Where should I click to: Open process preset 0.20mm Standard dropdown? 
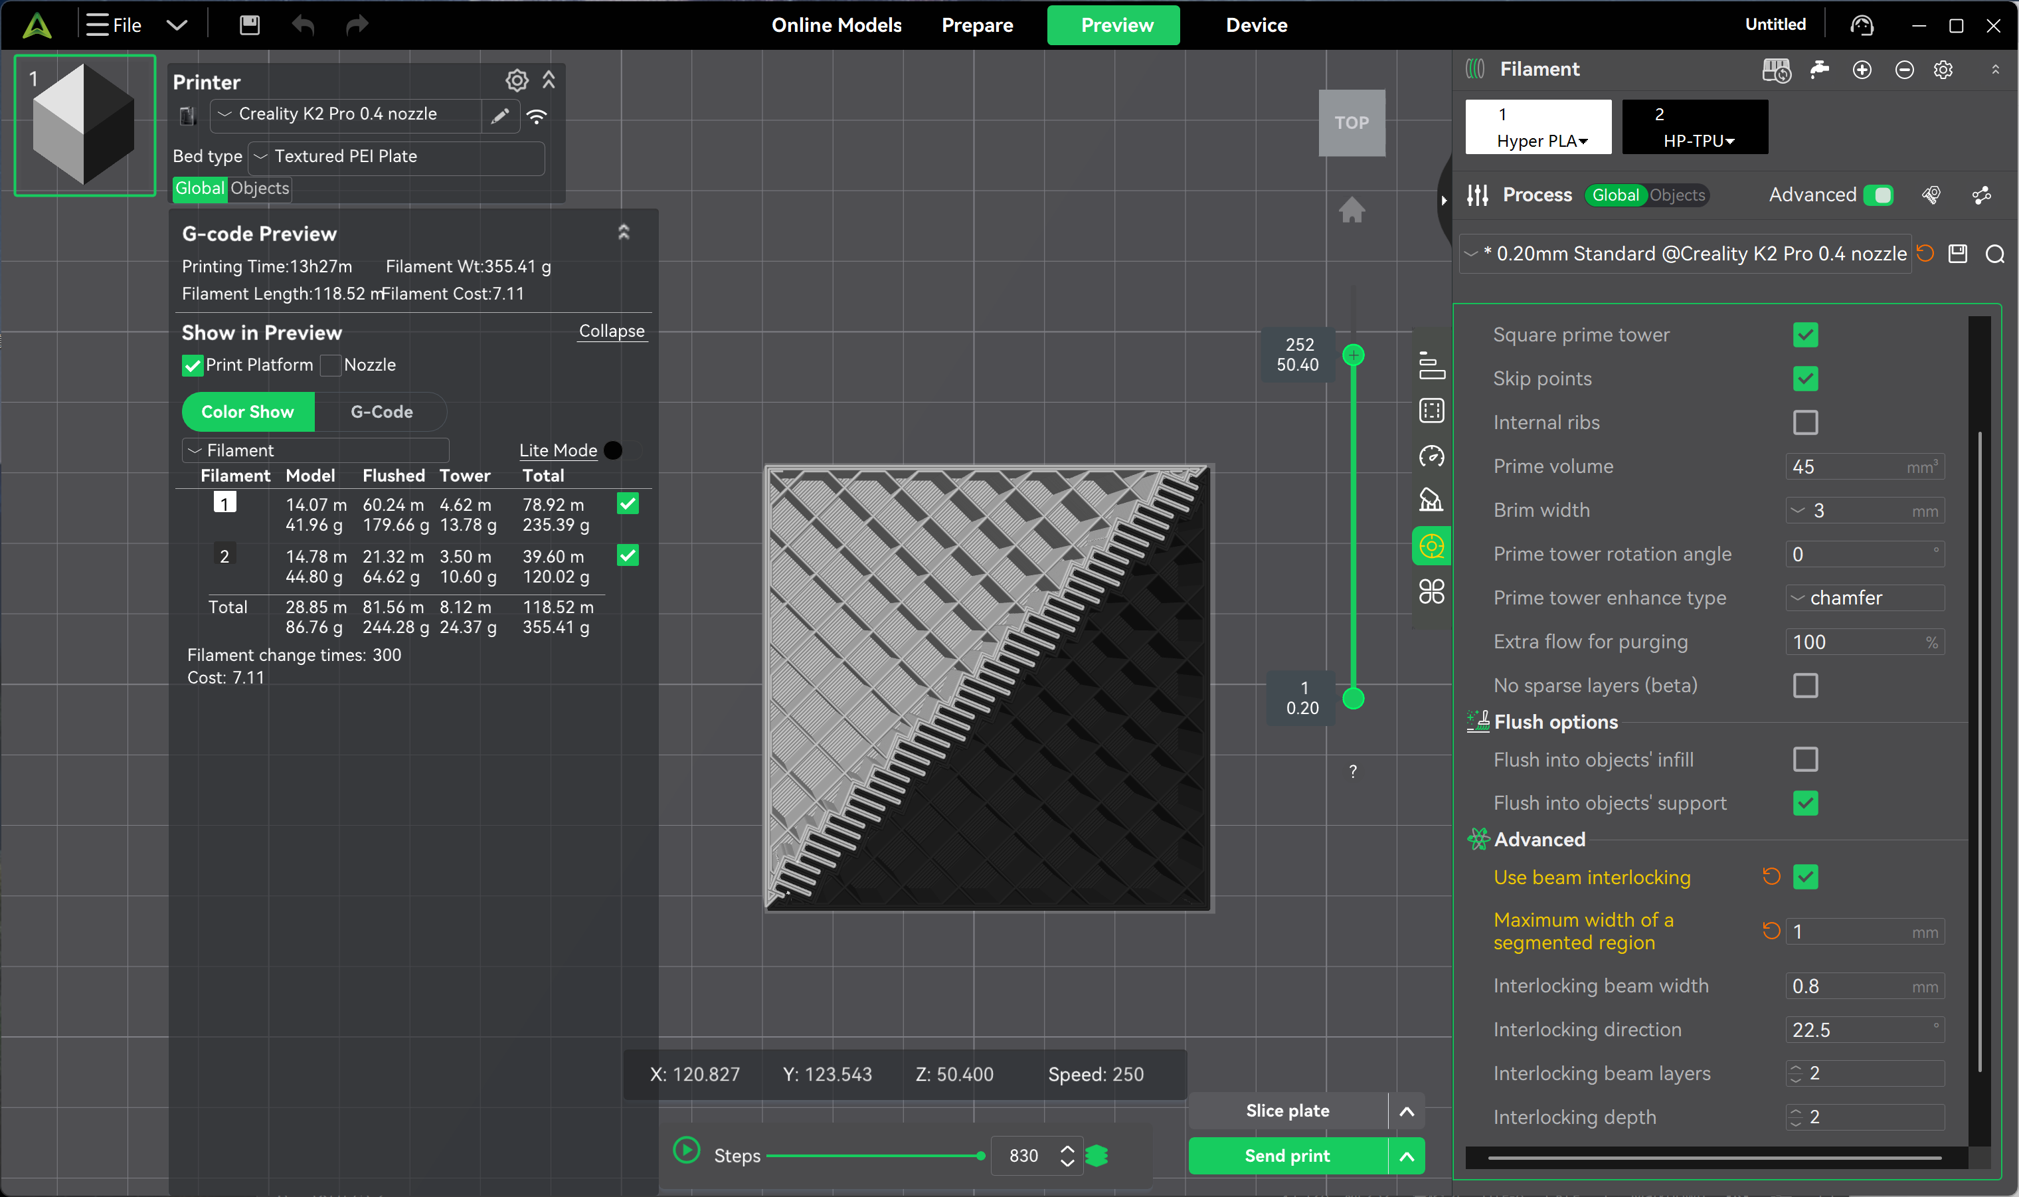1685,254
